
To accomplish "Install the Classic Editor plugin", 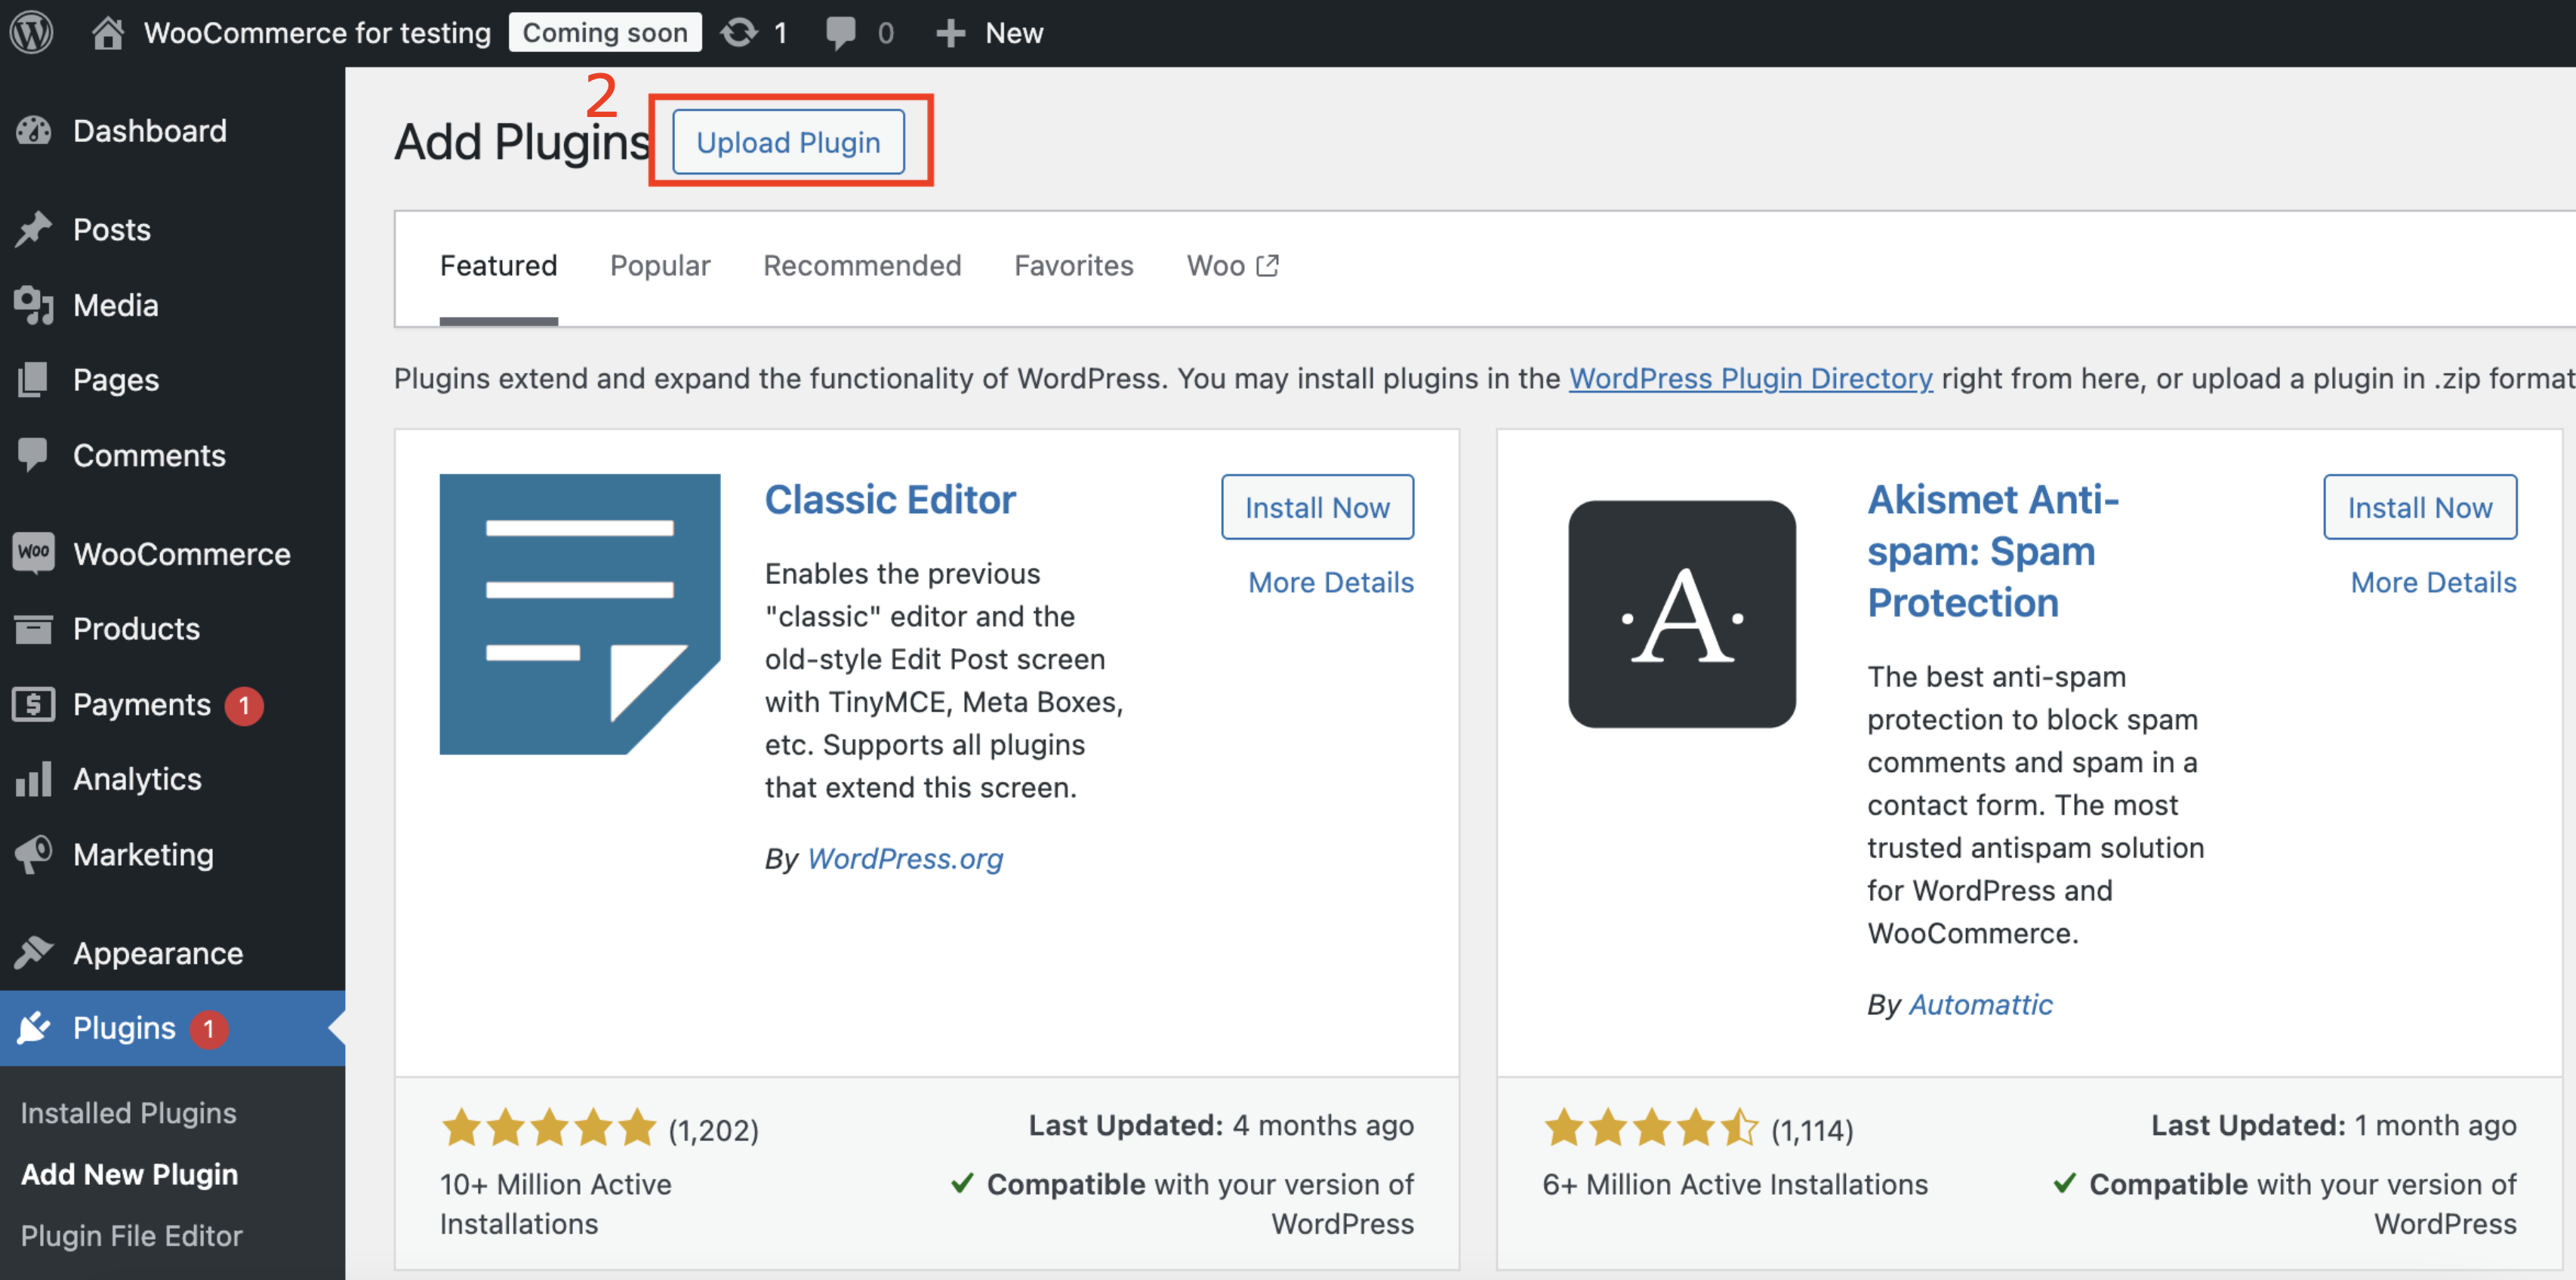I will pos(1316,507).
